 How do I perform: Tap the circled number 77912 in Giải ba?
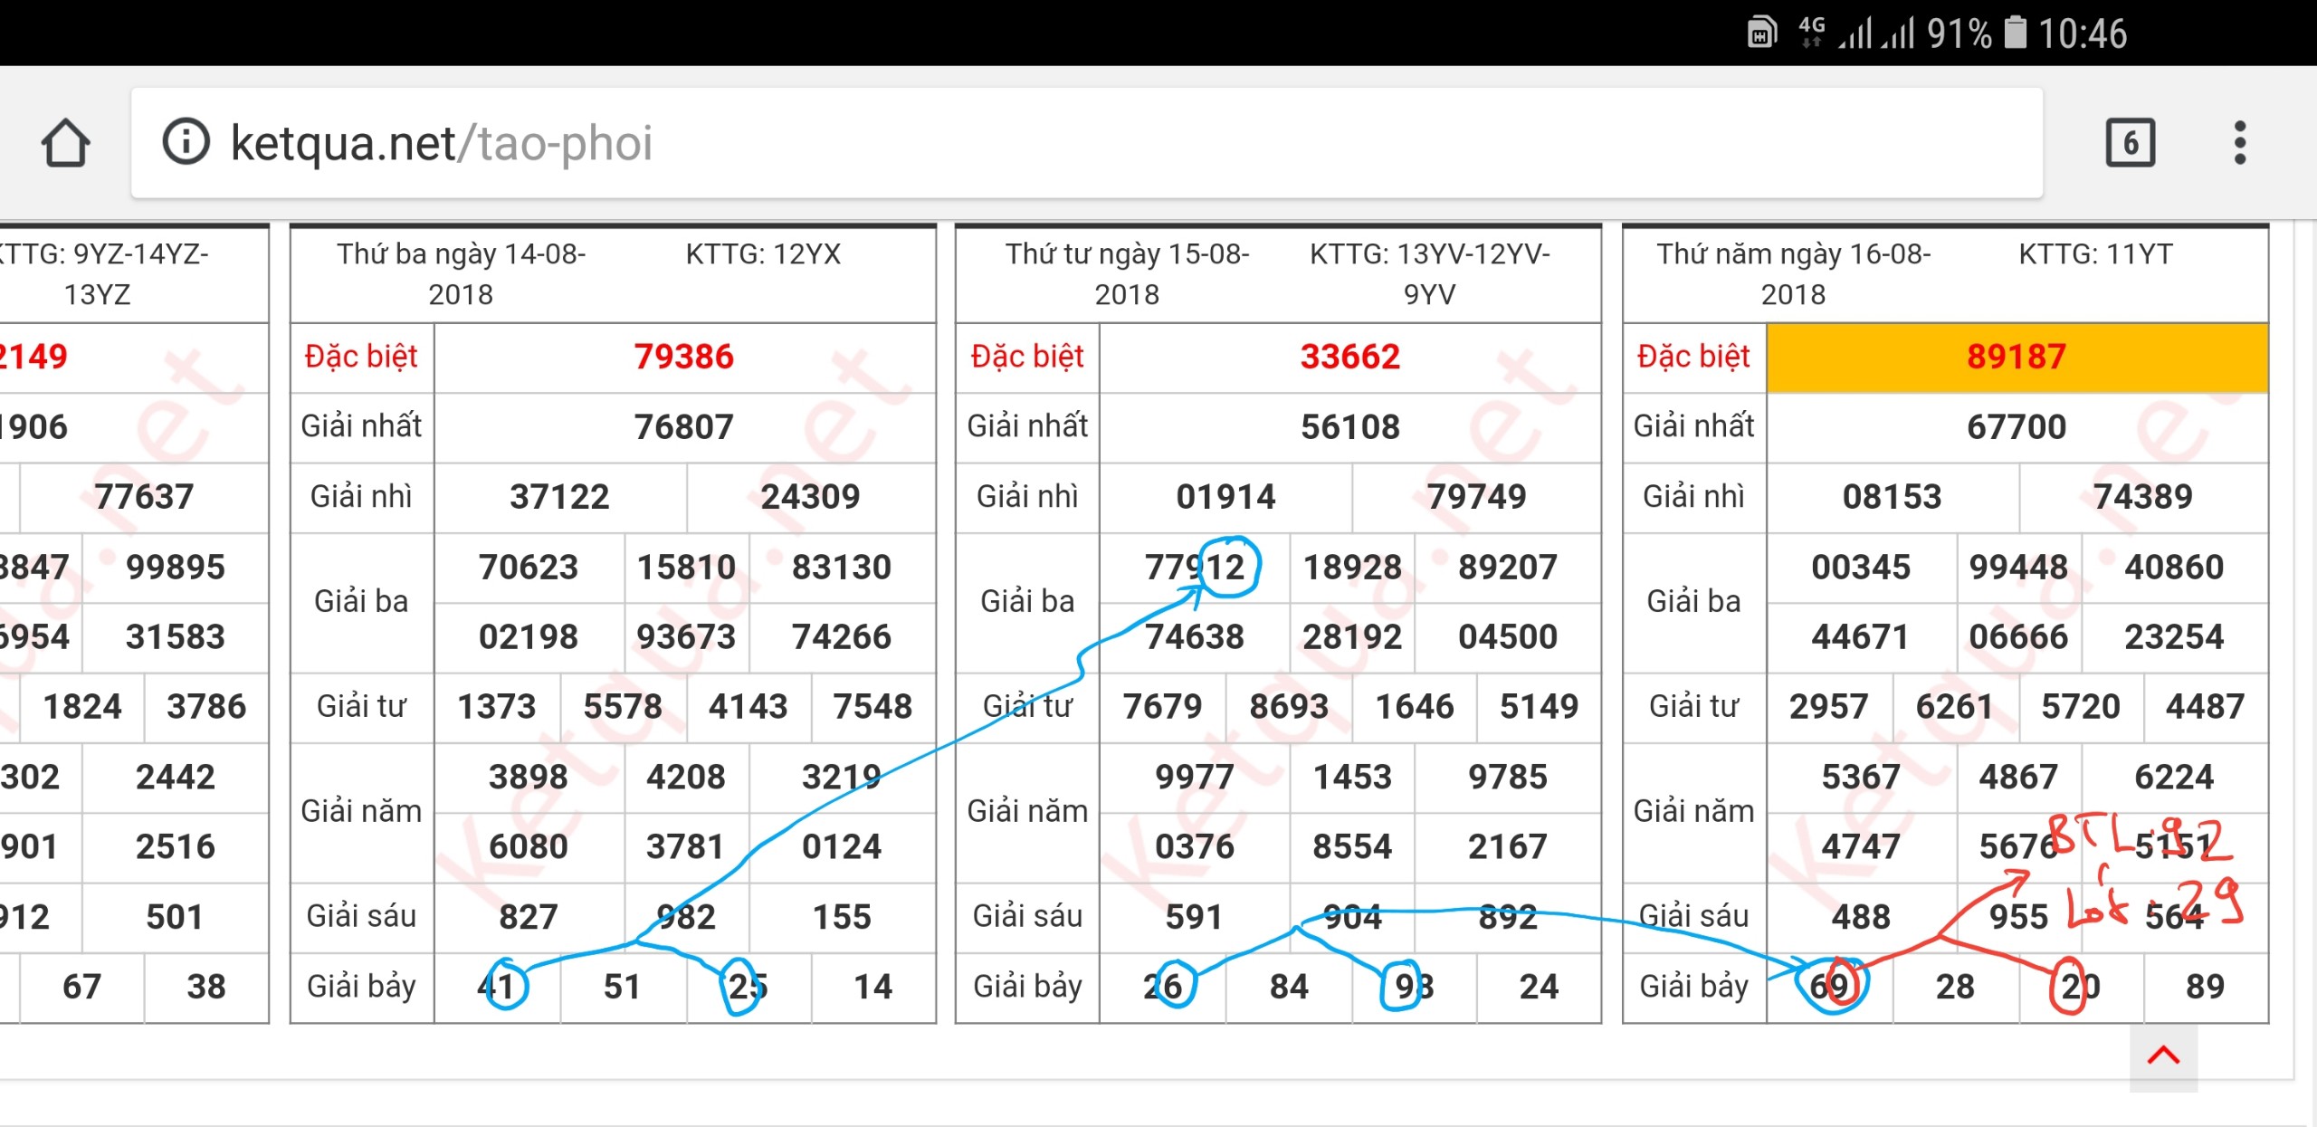click(1195, 568)
